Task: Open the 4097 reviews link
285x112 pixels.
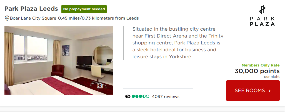Action: pyautogui.click(x=166, y=97)
